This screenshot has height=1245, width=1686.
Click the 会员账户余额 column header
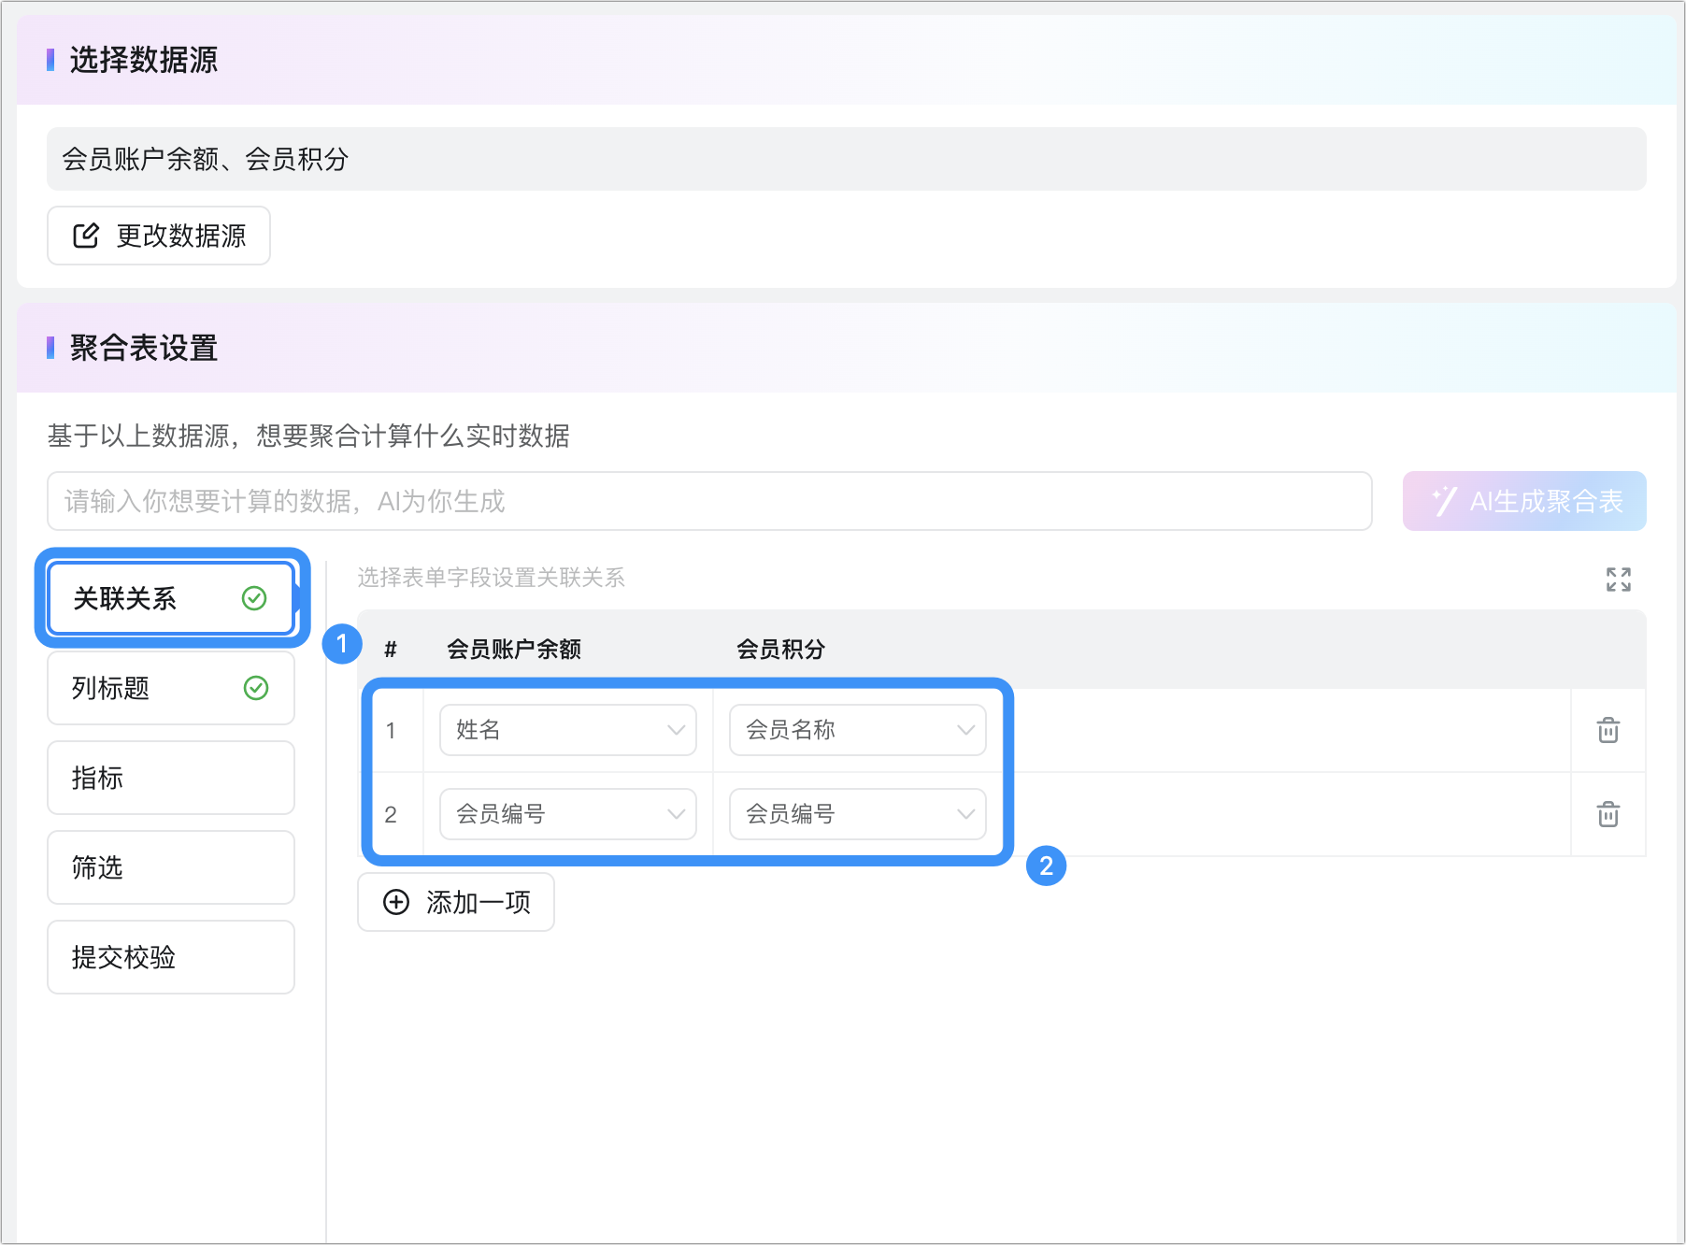(514, 649)
